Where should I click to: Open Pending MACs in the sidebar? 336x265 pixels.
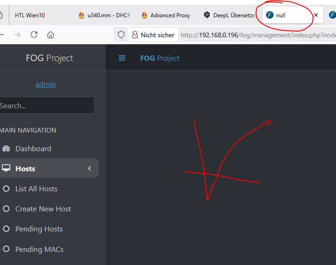coord(40,249)
